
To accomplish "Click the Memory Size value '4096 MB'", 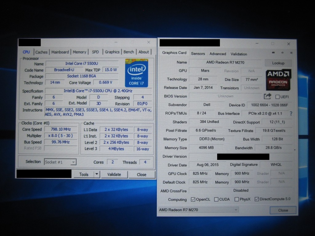I will click(206, 148).
